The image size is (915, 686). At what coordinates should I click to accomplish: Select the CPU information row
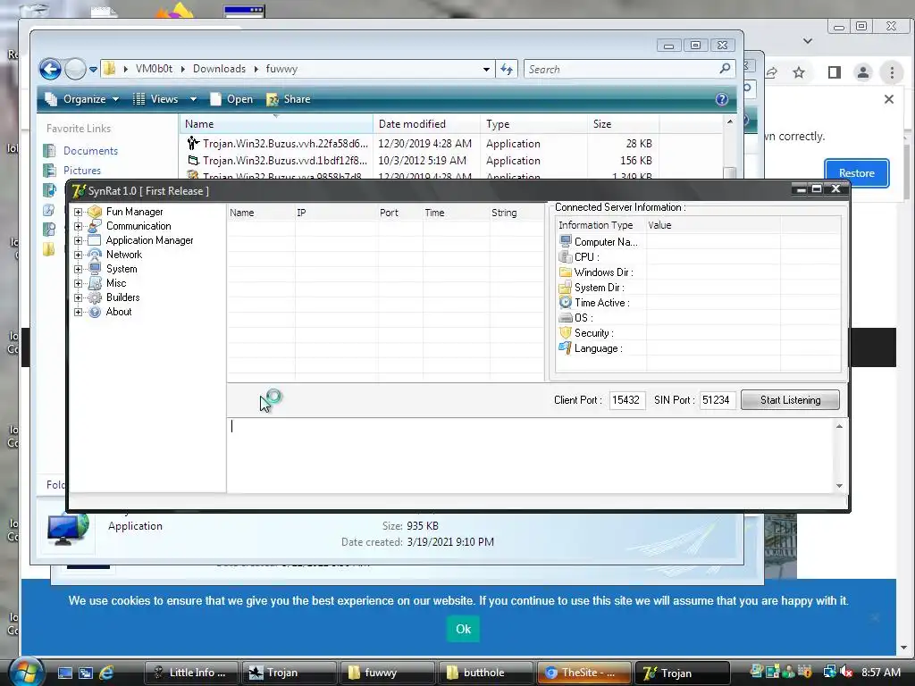[698, 256]
